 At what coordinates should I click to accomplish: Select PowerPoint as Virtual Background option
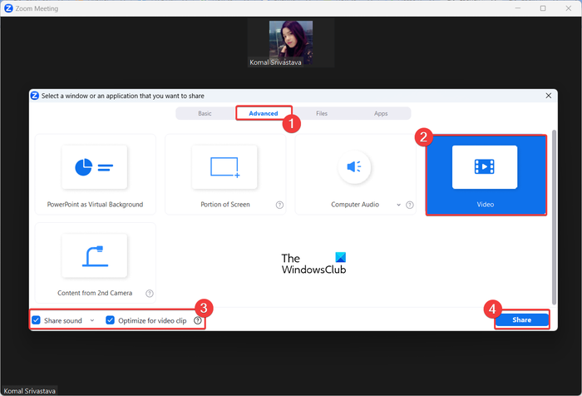tap(96, 175)
